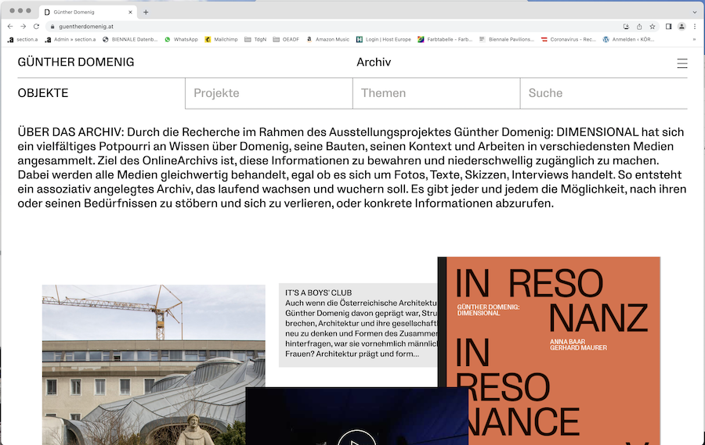Screen dimensions: 705x445
Task: Open the Anmelden ‹ KÖR bookmark
Action: [x=628, y=40]
